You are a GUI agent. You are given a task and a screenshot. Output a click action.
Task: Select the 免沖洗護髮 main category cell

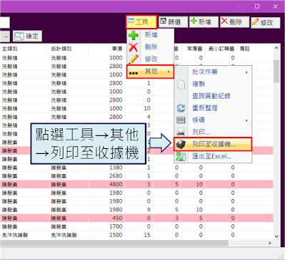point(24,235)
